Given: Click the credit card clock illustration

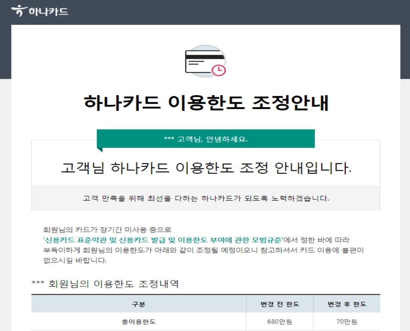Looking at the screenshot, I should point(205,61).
